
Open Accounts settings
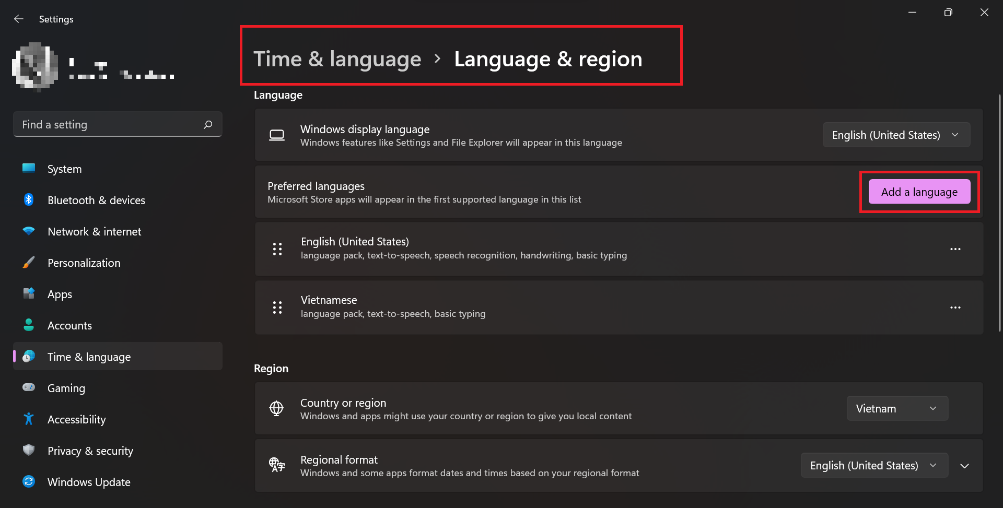coord(118,325)
